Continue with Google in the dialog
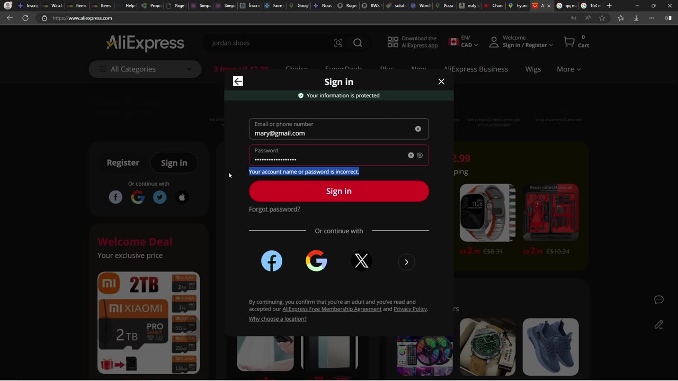The height and width of the screenshot is (381, 678). click(316, 261)
